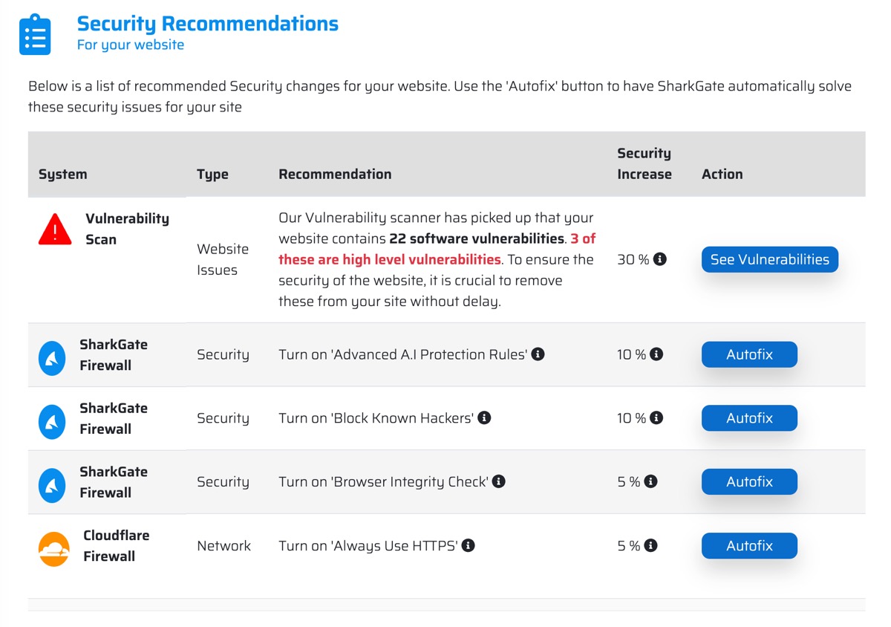Click info icon beside Cloudflare 5 % increase
Screen dimensions: 891x627
(650, 545)
